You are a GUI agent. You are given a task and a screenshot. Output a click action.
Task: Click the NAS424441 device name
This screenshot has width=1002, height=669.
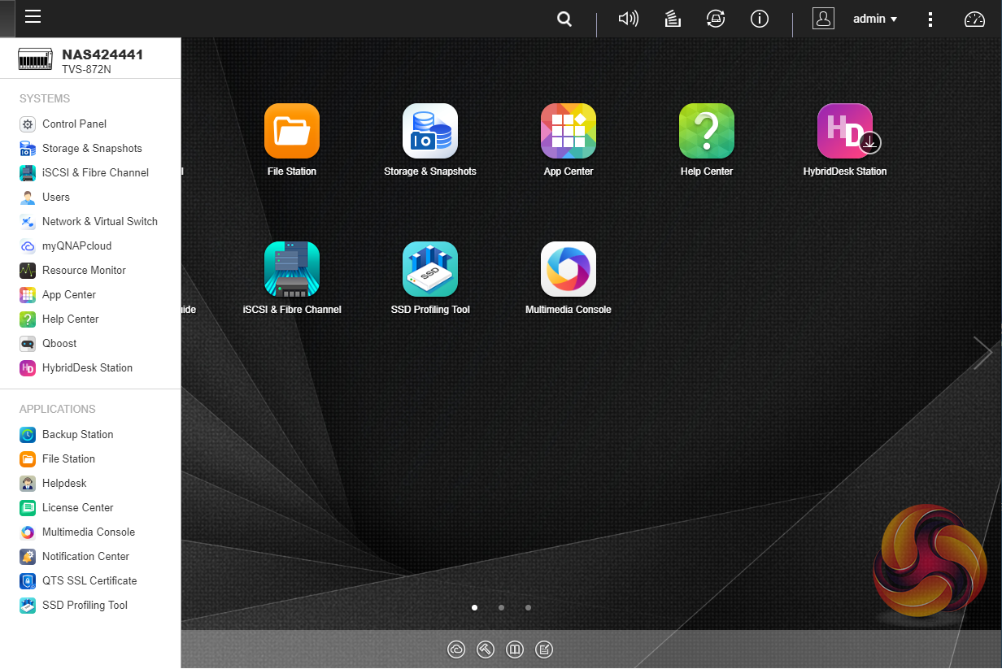coord(102,54)
